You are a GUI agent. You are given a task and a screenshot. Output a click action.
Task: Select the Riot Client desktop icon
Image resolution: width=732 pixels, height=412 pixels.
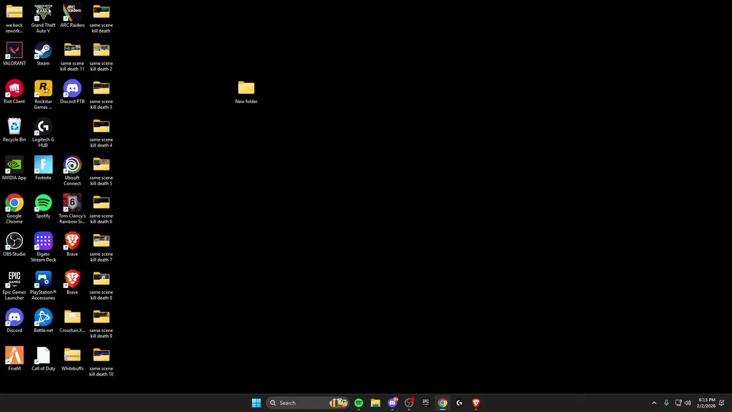(x=14, y=93)
